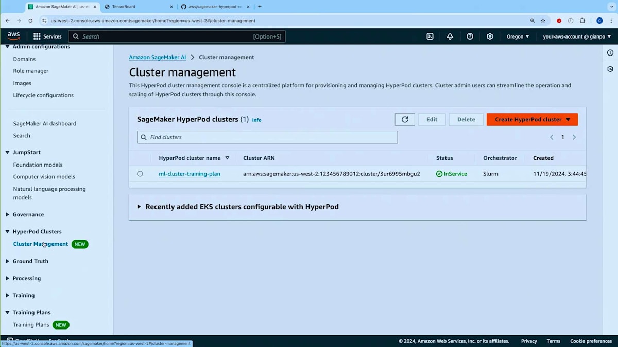Expand the Processing sidebar section

click(x=7, y=278)
